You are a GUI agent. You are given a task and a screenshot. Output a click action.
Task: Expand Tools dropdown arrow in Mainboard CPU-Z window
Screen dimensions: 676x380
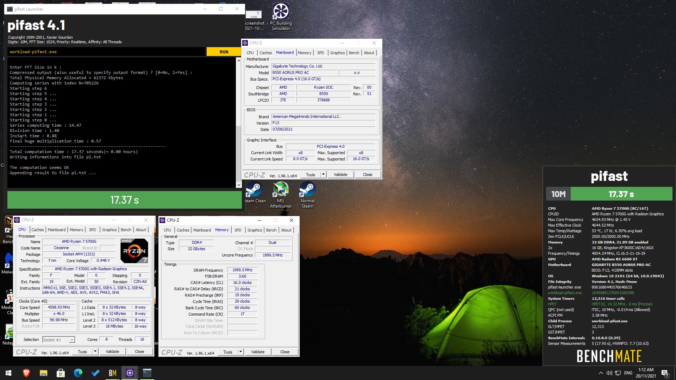pyautogui.click(x=323, y=175)
